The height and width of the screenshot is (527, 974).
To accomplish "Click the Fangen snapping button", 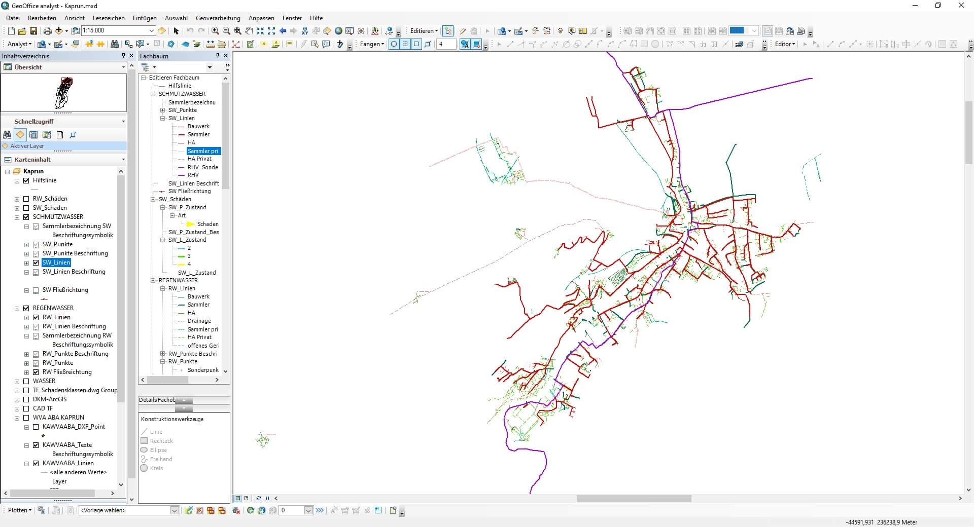I will 372,44.
